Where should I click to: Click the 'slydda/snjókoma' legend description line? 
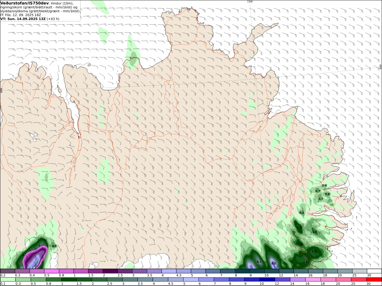pos(40,11)
